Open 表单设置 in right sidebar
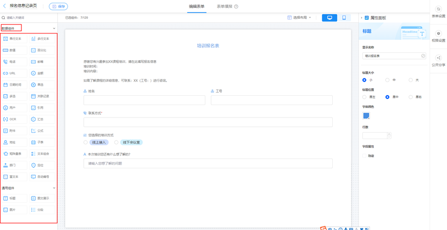This screenshot has height=230, width=447. pyautogui.click(x=439, y=12)
